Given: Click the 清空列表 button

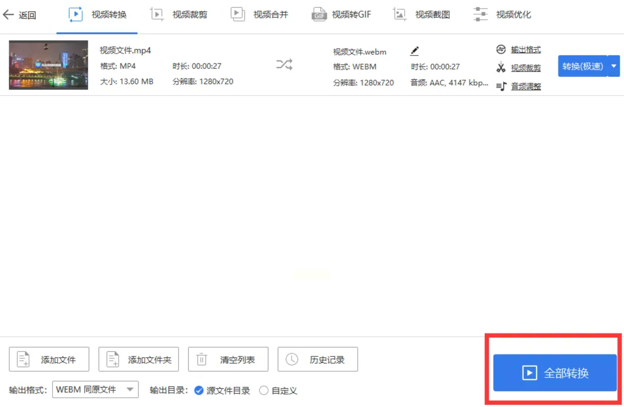Looking at the screenshot, I should pos(228,360).
